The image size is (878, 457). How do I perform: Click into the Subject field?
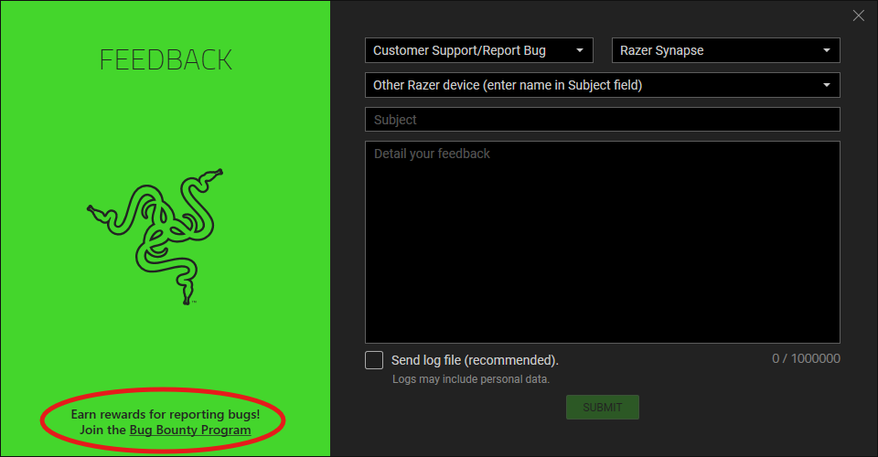point(603,120)
